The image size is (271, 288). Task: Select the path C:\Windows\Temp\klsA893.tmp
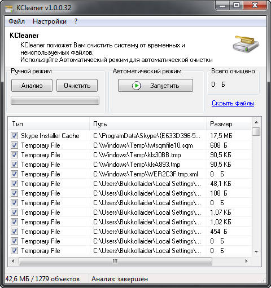click(137, 165)
